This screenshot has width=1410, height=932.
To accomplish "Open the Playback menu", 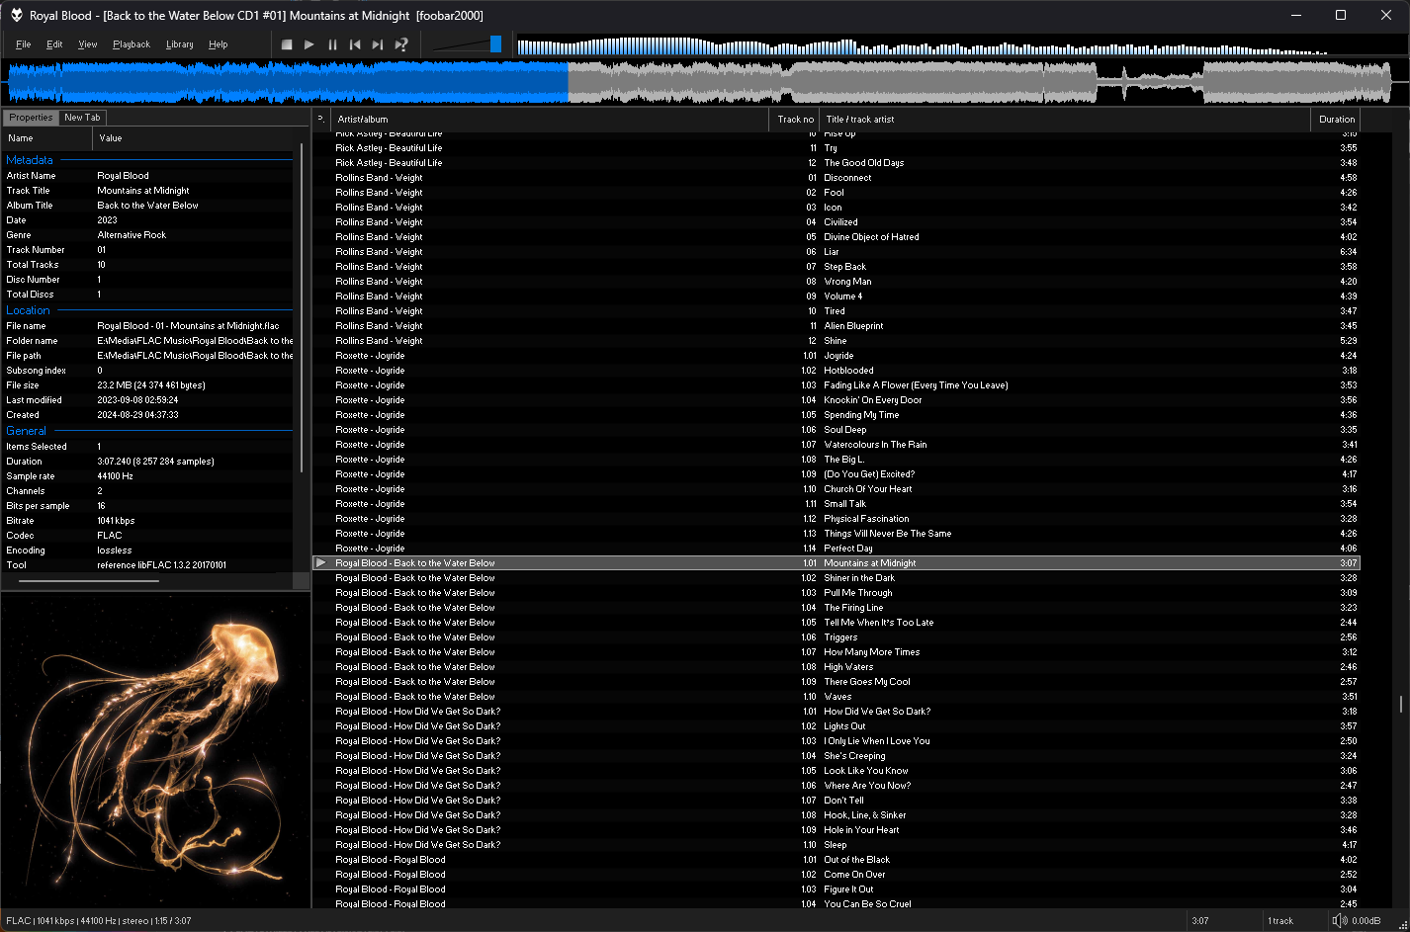I will pyautogui.click(x=131, y=44).
